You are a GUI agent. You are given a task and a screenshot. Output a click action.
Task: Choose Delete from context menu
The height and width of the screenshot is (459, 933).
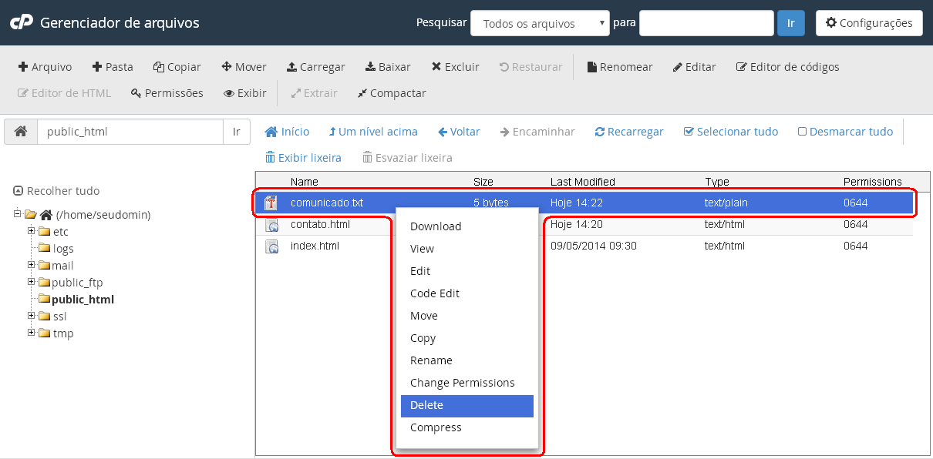466,406
